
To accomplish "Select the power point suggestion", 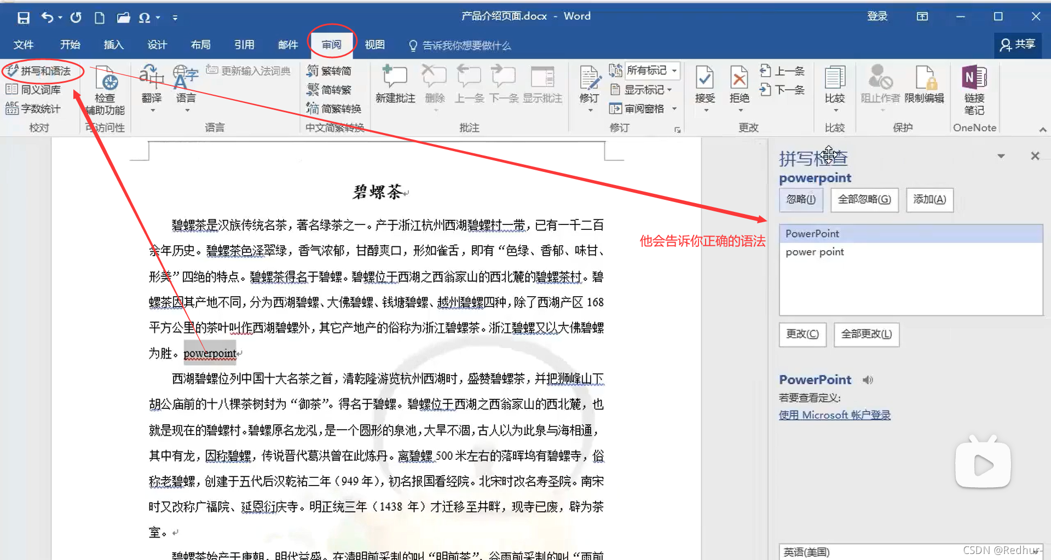I will pyautogui.click(x=814, y=251).
